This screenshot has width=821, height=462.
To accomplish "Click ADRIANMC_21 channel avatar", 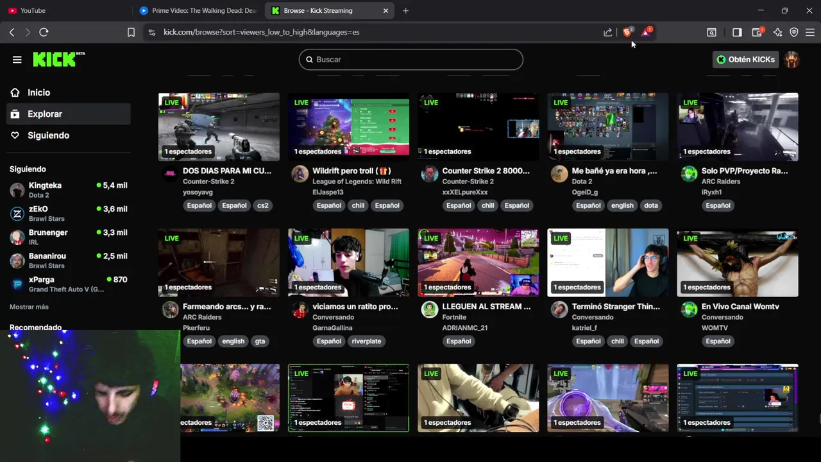I will (430, 309).
